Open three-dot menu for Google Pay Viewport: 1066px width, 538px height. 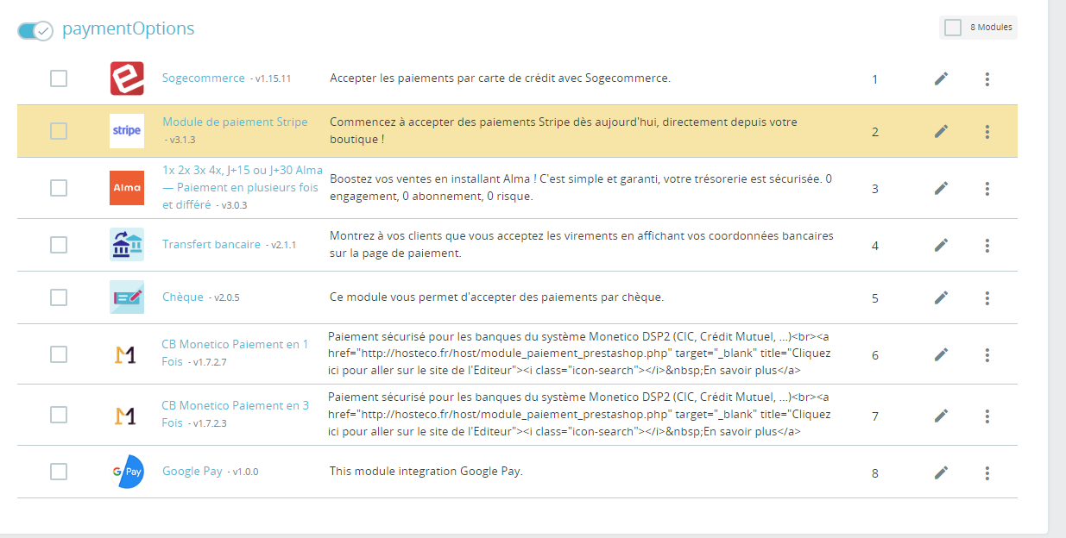click(987, 472)
